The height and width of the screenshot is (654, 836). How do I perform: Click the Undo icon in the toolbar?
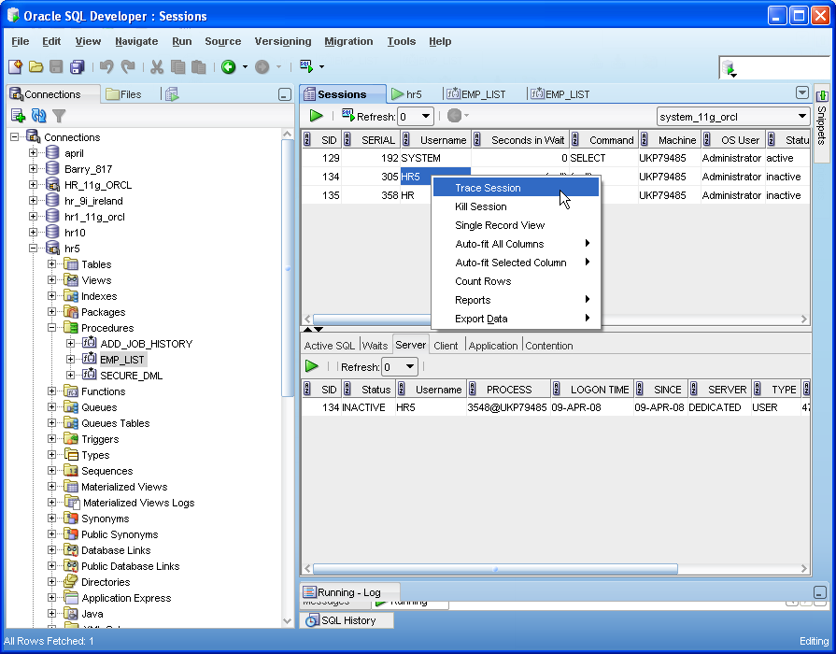pos(108,66)
